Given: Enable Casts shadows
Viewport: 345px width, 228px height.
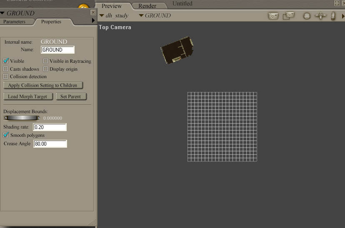Looking at the screenshot, I should click(6, 69).
